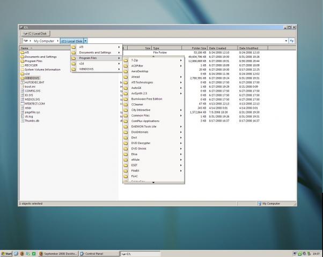Click the drive icon at address bar start

click(26, 41)
